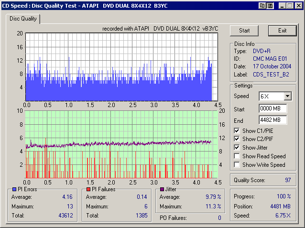Click the green PI Failures jitter graph
305x228 pixels.
[120, 143]
